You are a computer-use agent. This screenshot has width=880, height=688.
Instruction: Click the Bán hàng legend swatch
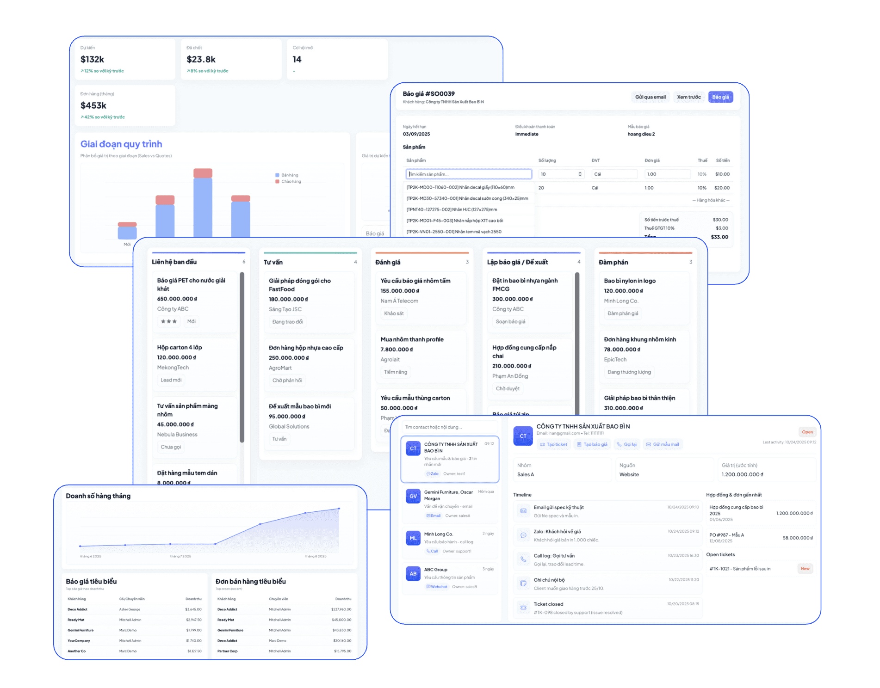click(x=277, y=175)
